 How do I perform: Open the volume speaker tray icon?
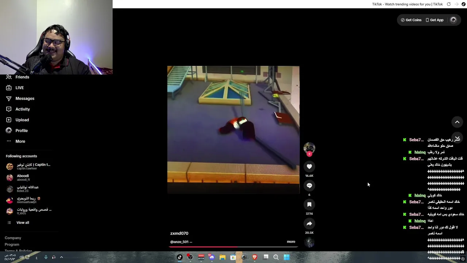pyautogui.click(x=21, y=257)
